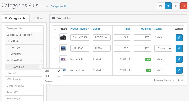Collapse the Level3 category

41,54
